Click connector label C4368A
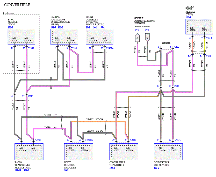The height and width of the screenshot is (177, 216). [89, 140]
